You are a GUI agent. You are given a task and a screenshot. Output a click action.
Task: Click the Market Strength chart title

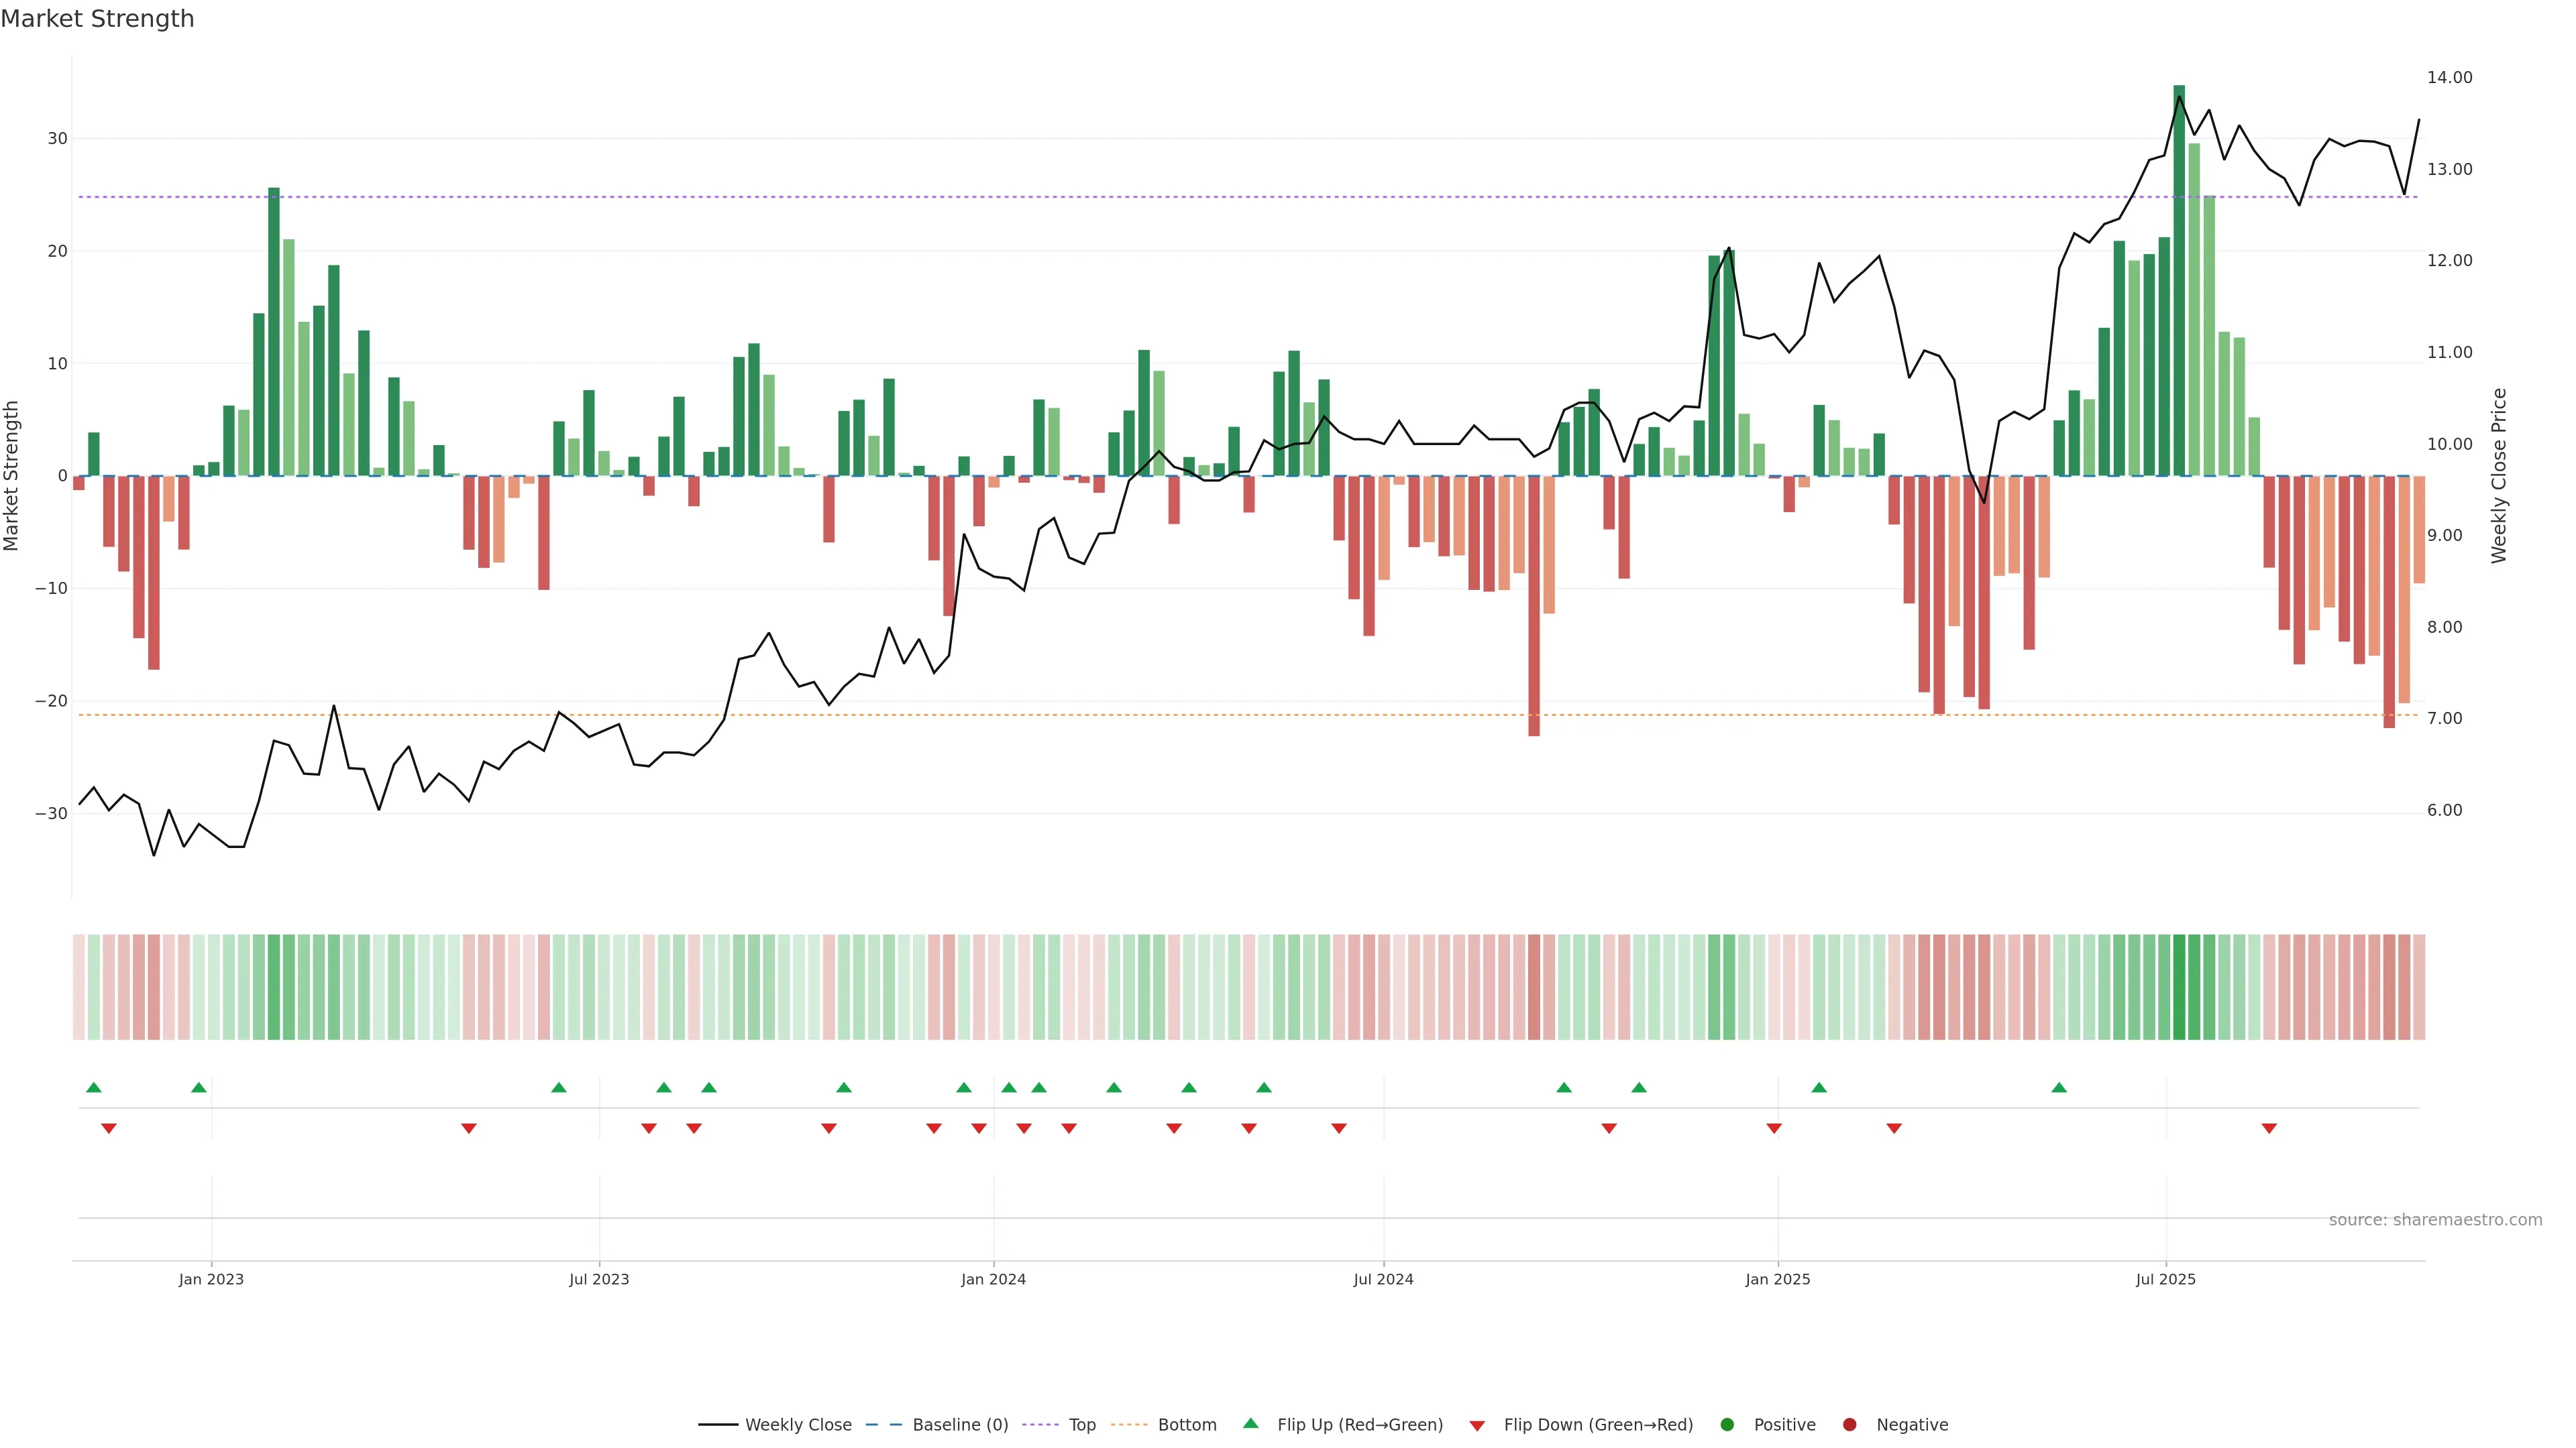[x=97, y=19]
